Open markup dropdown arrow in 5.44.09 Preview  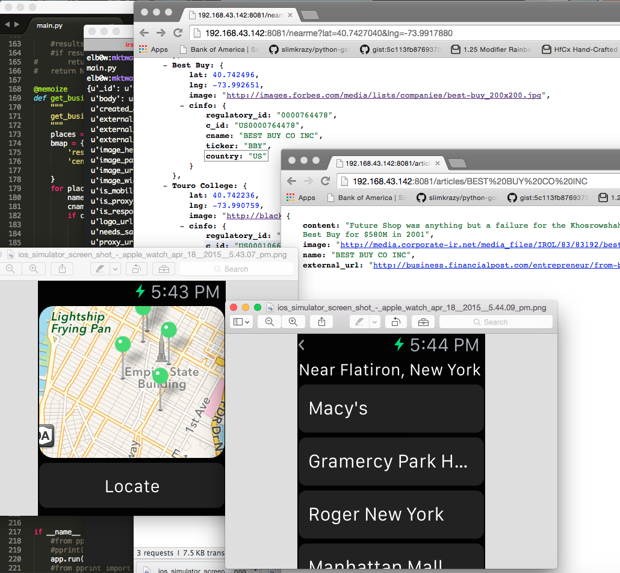click(x=374, y=322)
